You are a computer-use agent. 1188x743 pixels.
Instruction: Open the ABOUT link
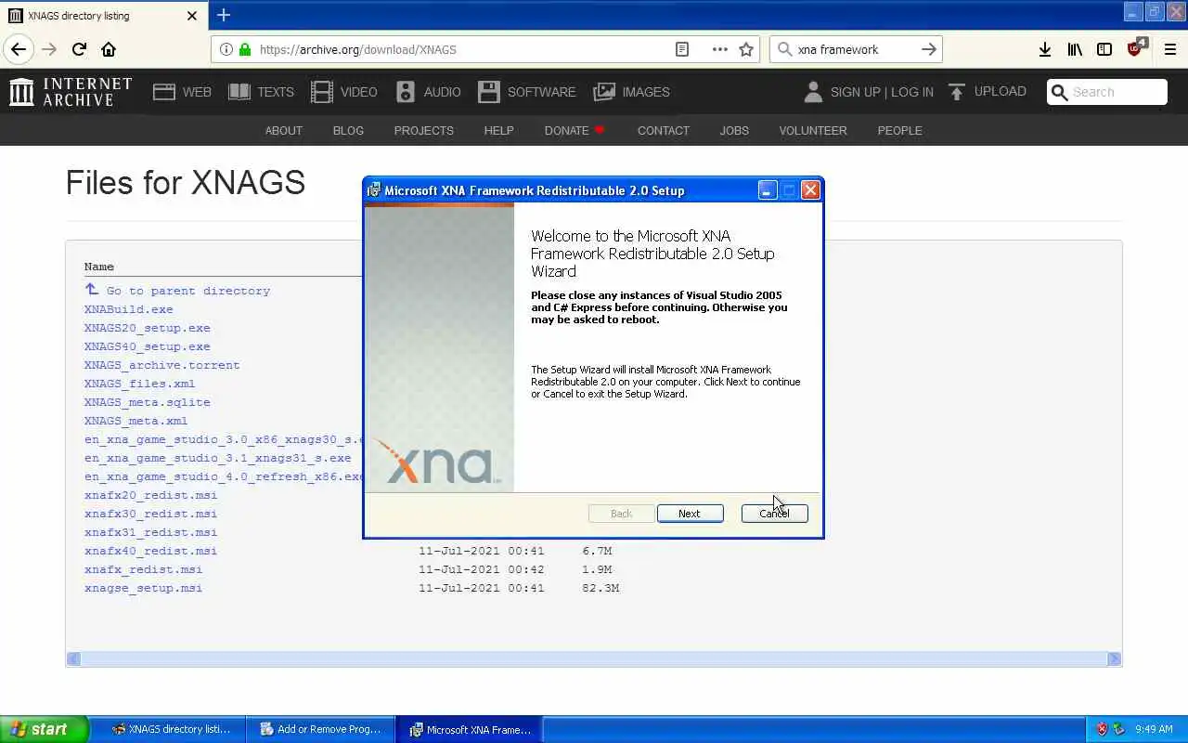point(284,130)
